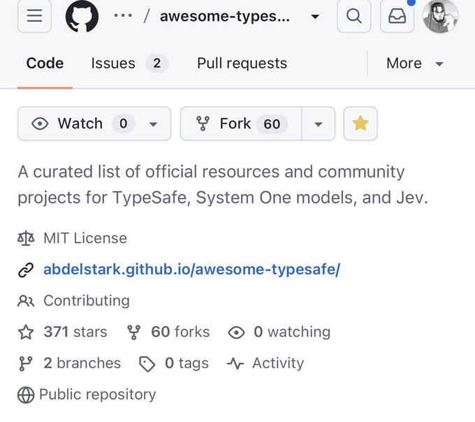View the 60 forks link
475x422 pixels.
coord(180,332)
